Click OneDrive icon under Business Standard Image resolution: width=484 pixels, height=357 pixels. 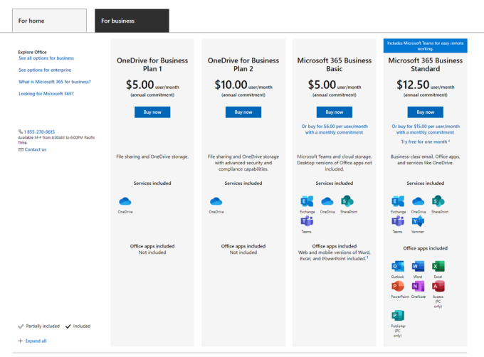click(419, 202)
